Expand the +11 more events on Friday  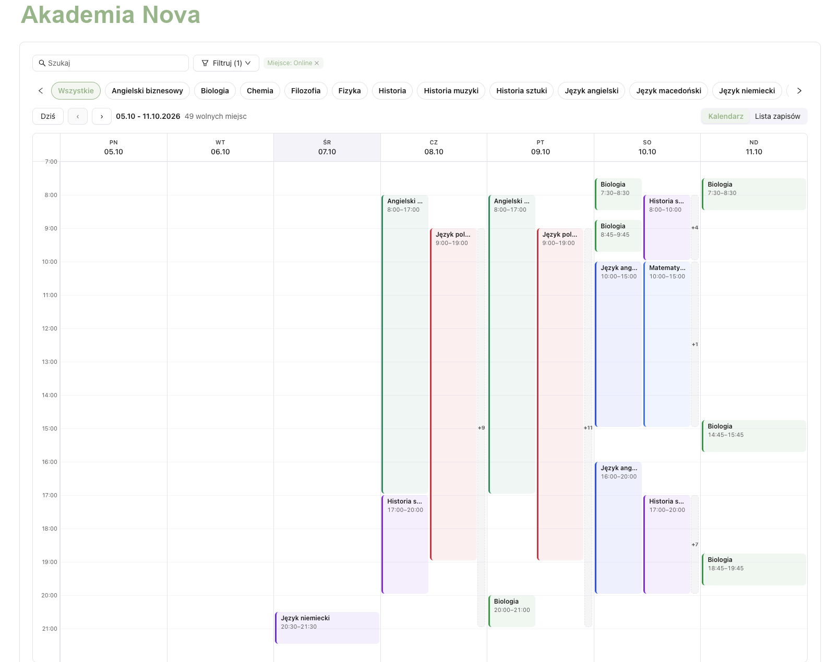click(x=588, y=427)
